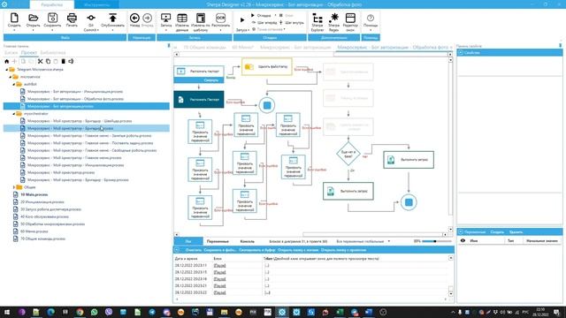Click the Создать new file icon
Screen dimensions: 566x318
[14, 18]
